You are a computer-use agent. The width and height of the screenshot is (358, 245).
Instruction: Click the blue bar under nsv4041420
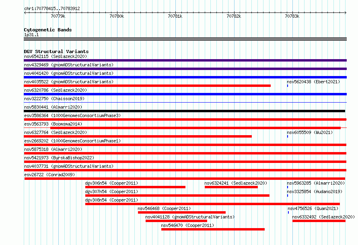pyautogui.click(x=185, y=77)
